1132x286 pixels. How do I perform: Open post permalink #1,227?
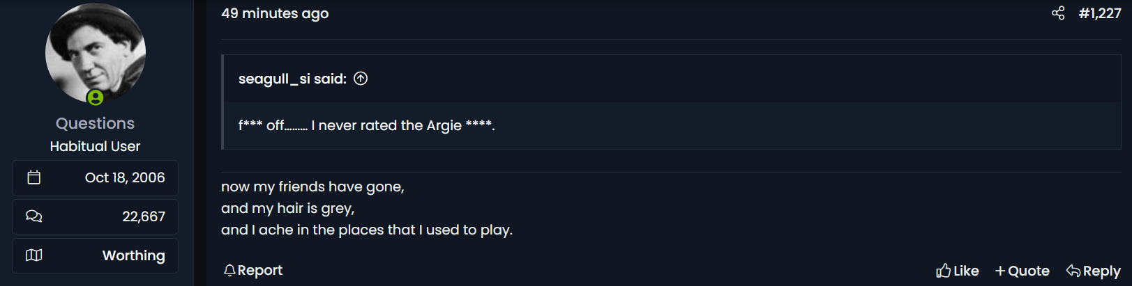(x=1100, y=13)
